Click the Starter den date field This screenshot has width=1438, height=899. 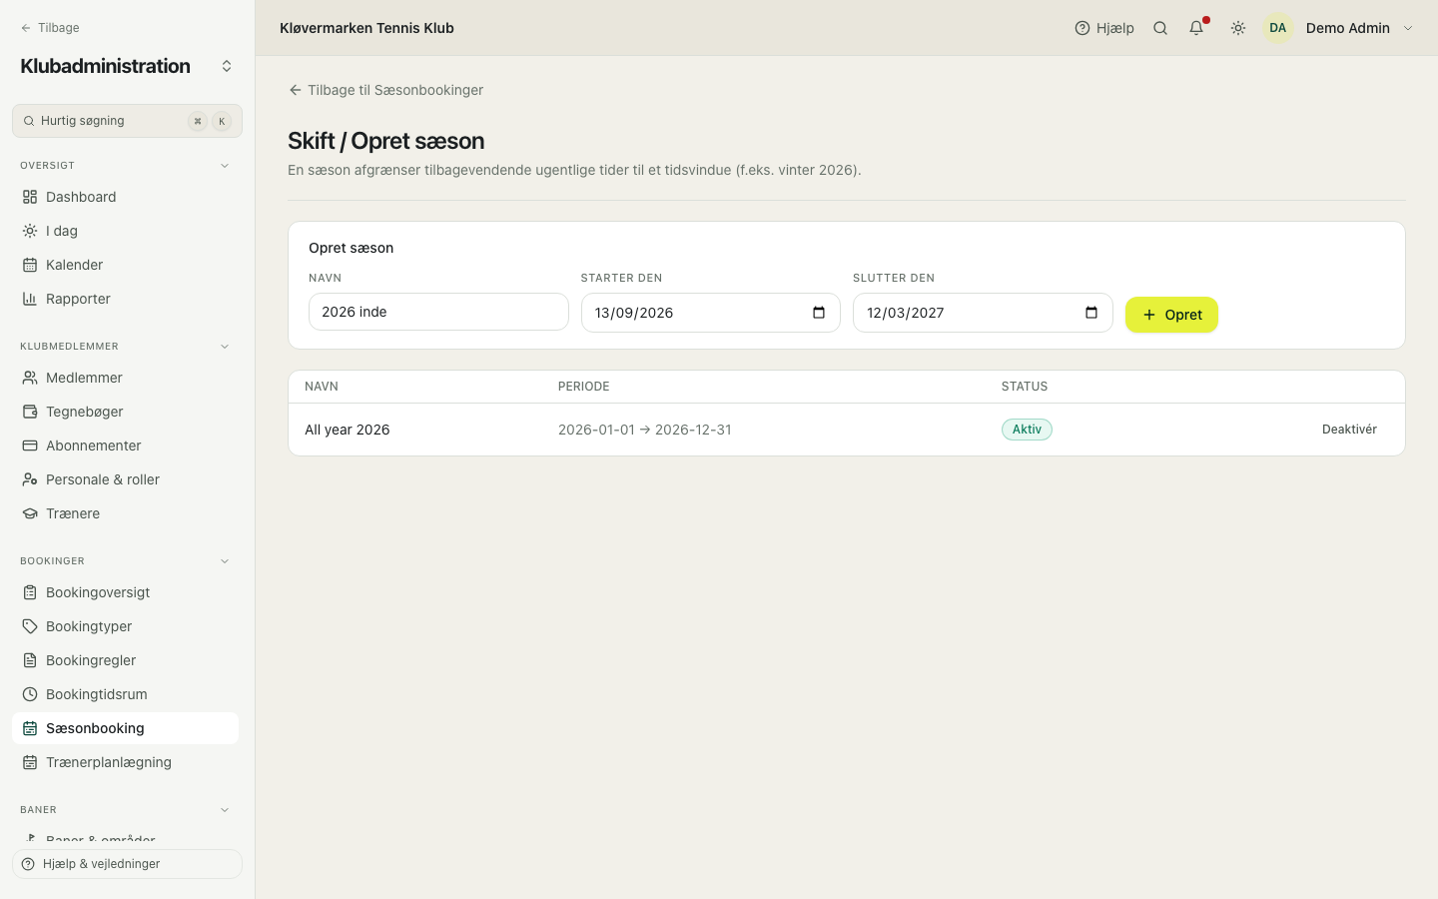tap(710, 313)
